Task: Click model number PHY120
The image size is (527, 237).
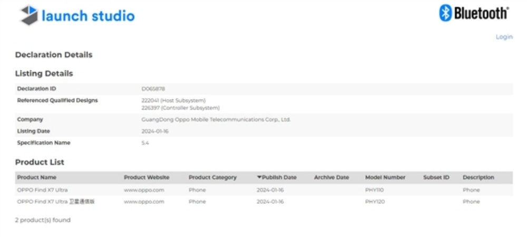Action: point(374,202)
